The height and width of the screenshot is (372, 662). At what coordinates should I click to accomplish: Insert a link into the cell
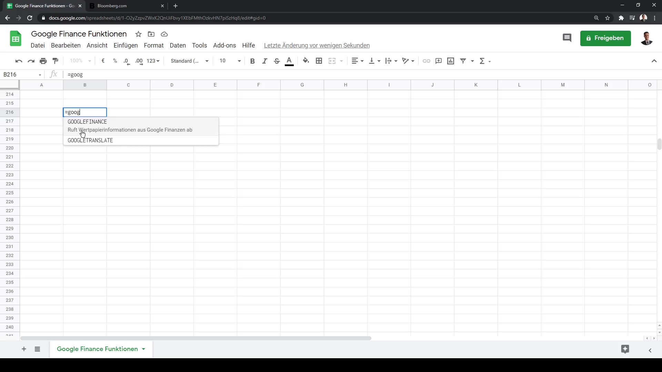[x=426, y=61]
